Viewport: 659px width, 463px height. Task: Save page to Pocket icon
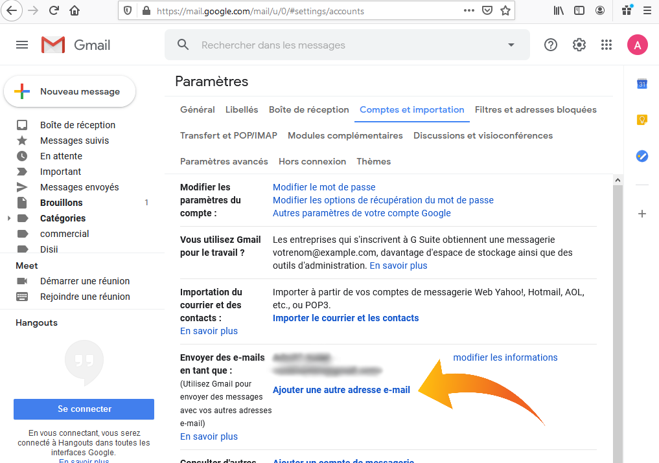pos(487,10)
